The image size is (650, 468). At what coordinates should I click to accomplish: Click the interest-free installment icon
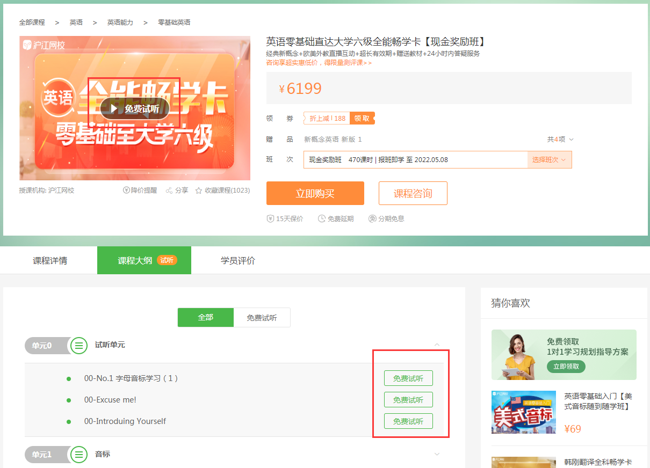pyautogui.click(x=372, y=219)
